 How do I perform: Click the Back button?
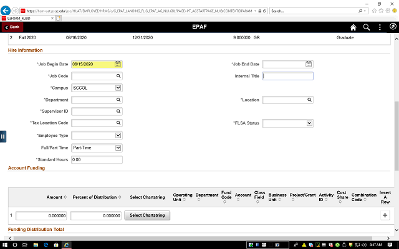[x=12, y=27]
